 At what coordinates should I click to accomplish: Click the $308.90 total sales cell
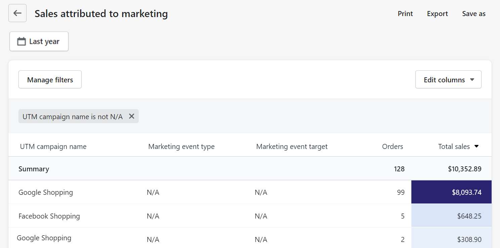[x=451, y=239]
